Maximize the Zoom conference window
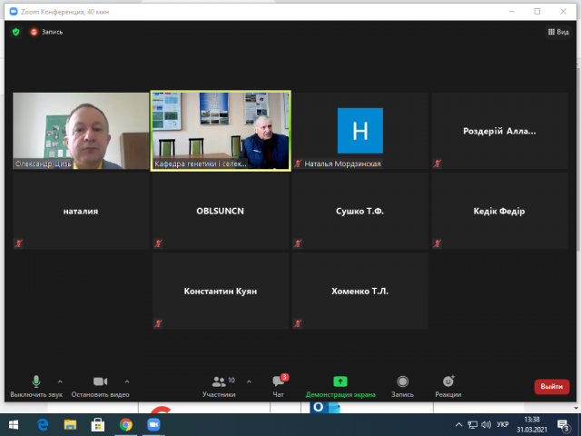Image resolution: width=581 pixels, height=436 pixels. (x=537, y=12)
